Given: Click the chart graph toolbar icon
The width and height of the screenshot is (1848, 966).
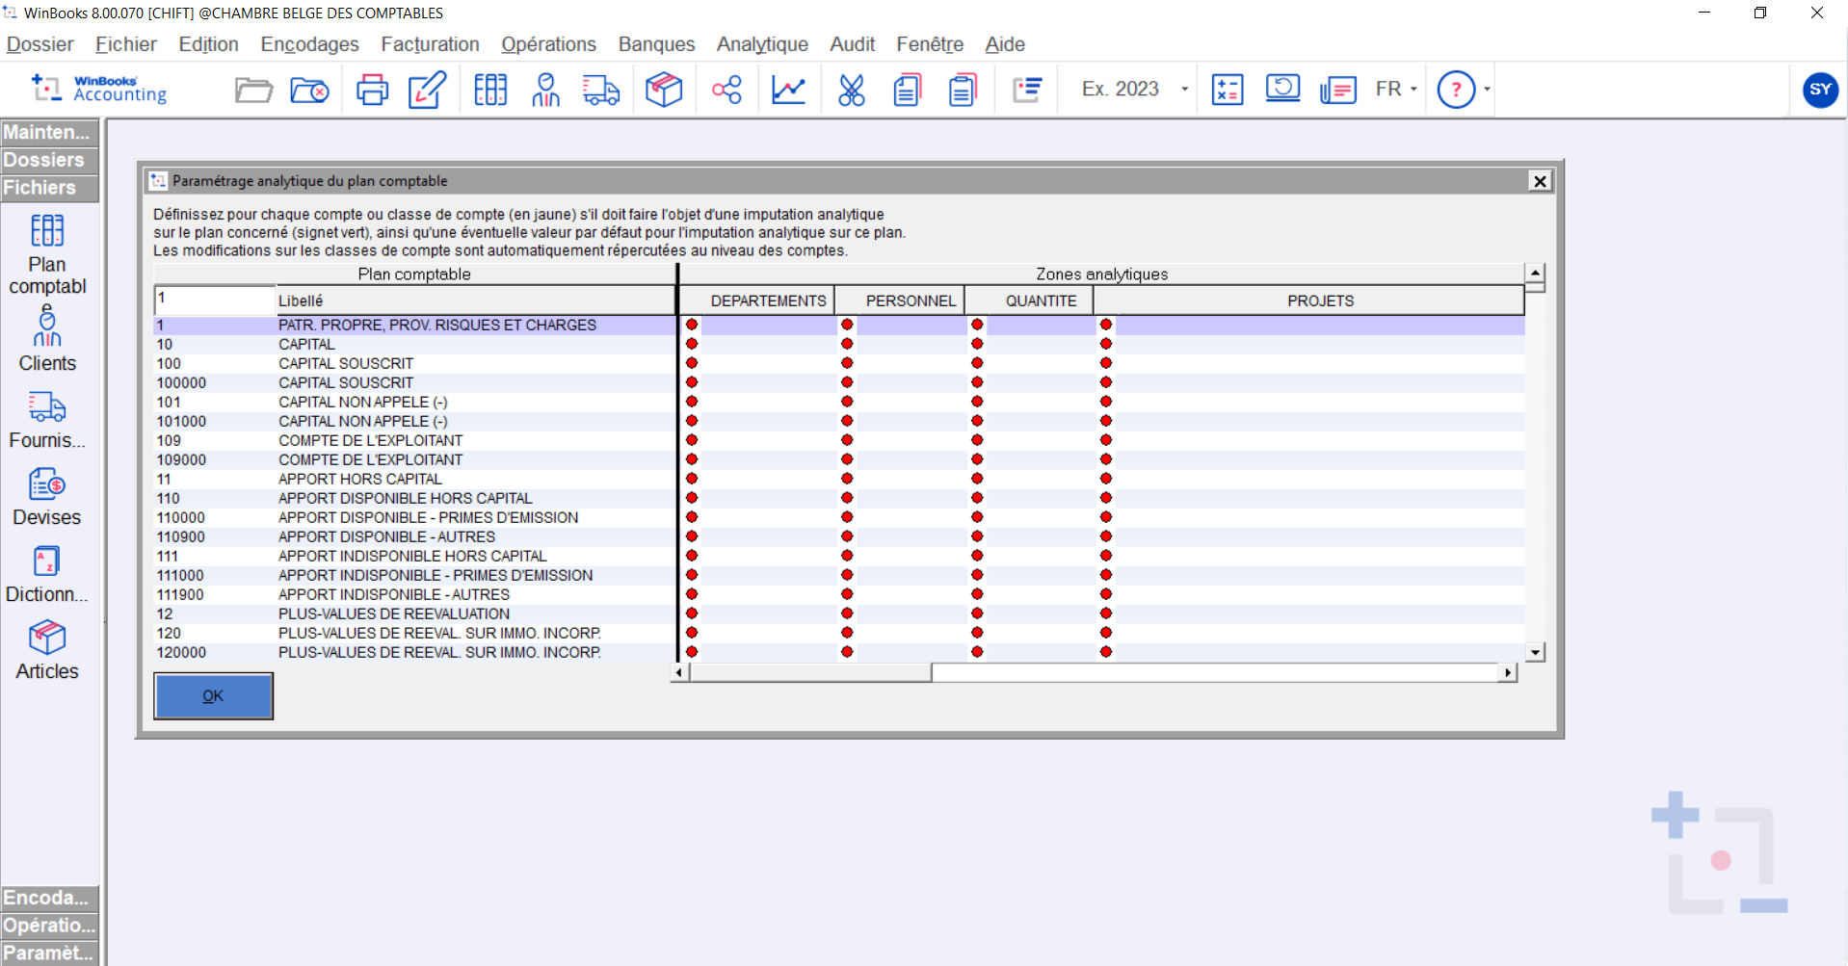Looking at the screenshot, I should coord(788,90).
